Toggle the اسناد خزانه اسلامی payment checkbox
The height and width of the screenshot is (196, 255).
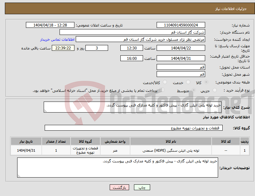point(162,90)
